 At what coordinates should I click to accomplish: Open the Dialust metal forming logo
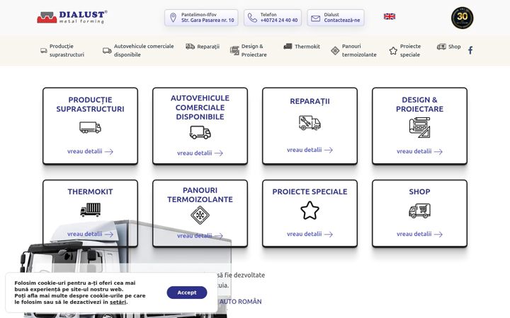coord(72,17)
